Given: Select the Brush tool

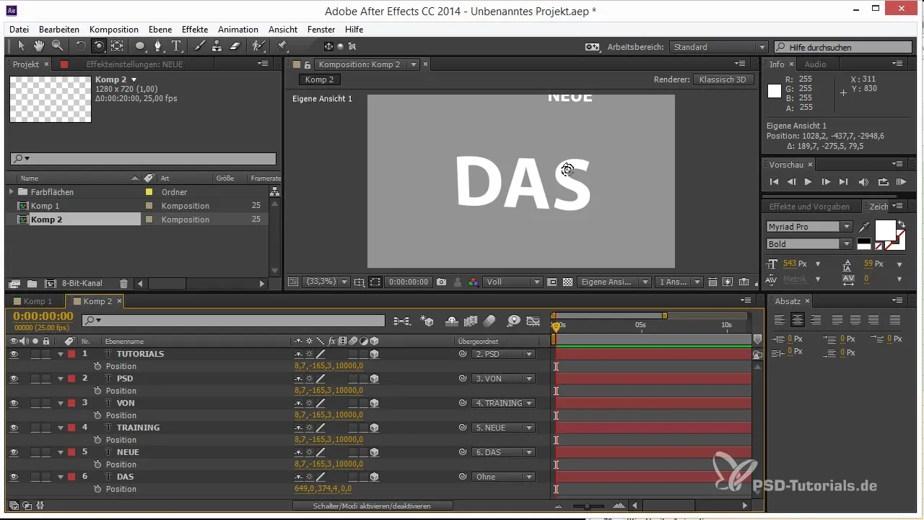Looking at the screenshot, I should 200,46.
